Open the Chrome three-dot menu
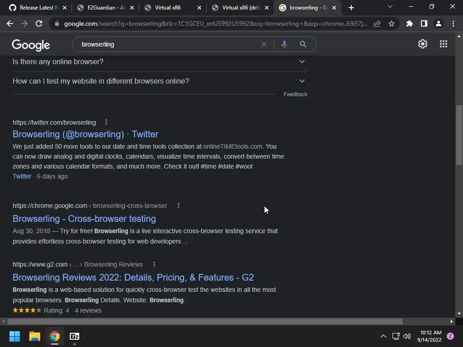Image resolution: width=463 pixels, height=347 pixels. (x=453, y=23)
